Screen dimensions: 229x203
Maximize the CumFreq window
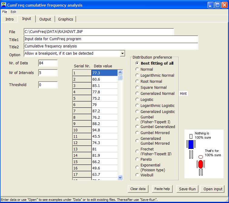[x=217, y=5]
